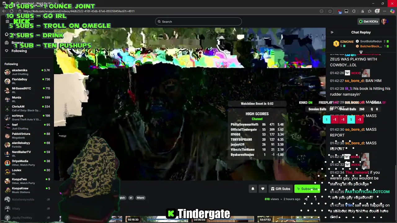Click the irl tag
Image resolution: width=397 pixels, height=223 pixels.
click(131, 198)
